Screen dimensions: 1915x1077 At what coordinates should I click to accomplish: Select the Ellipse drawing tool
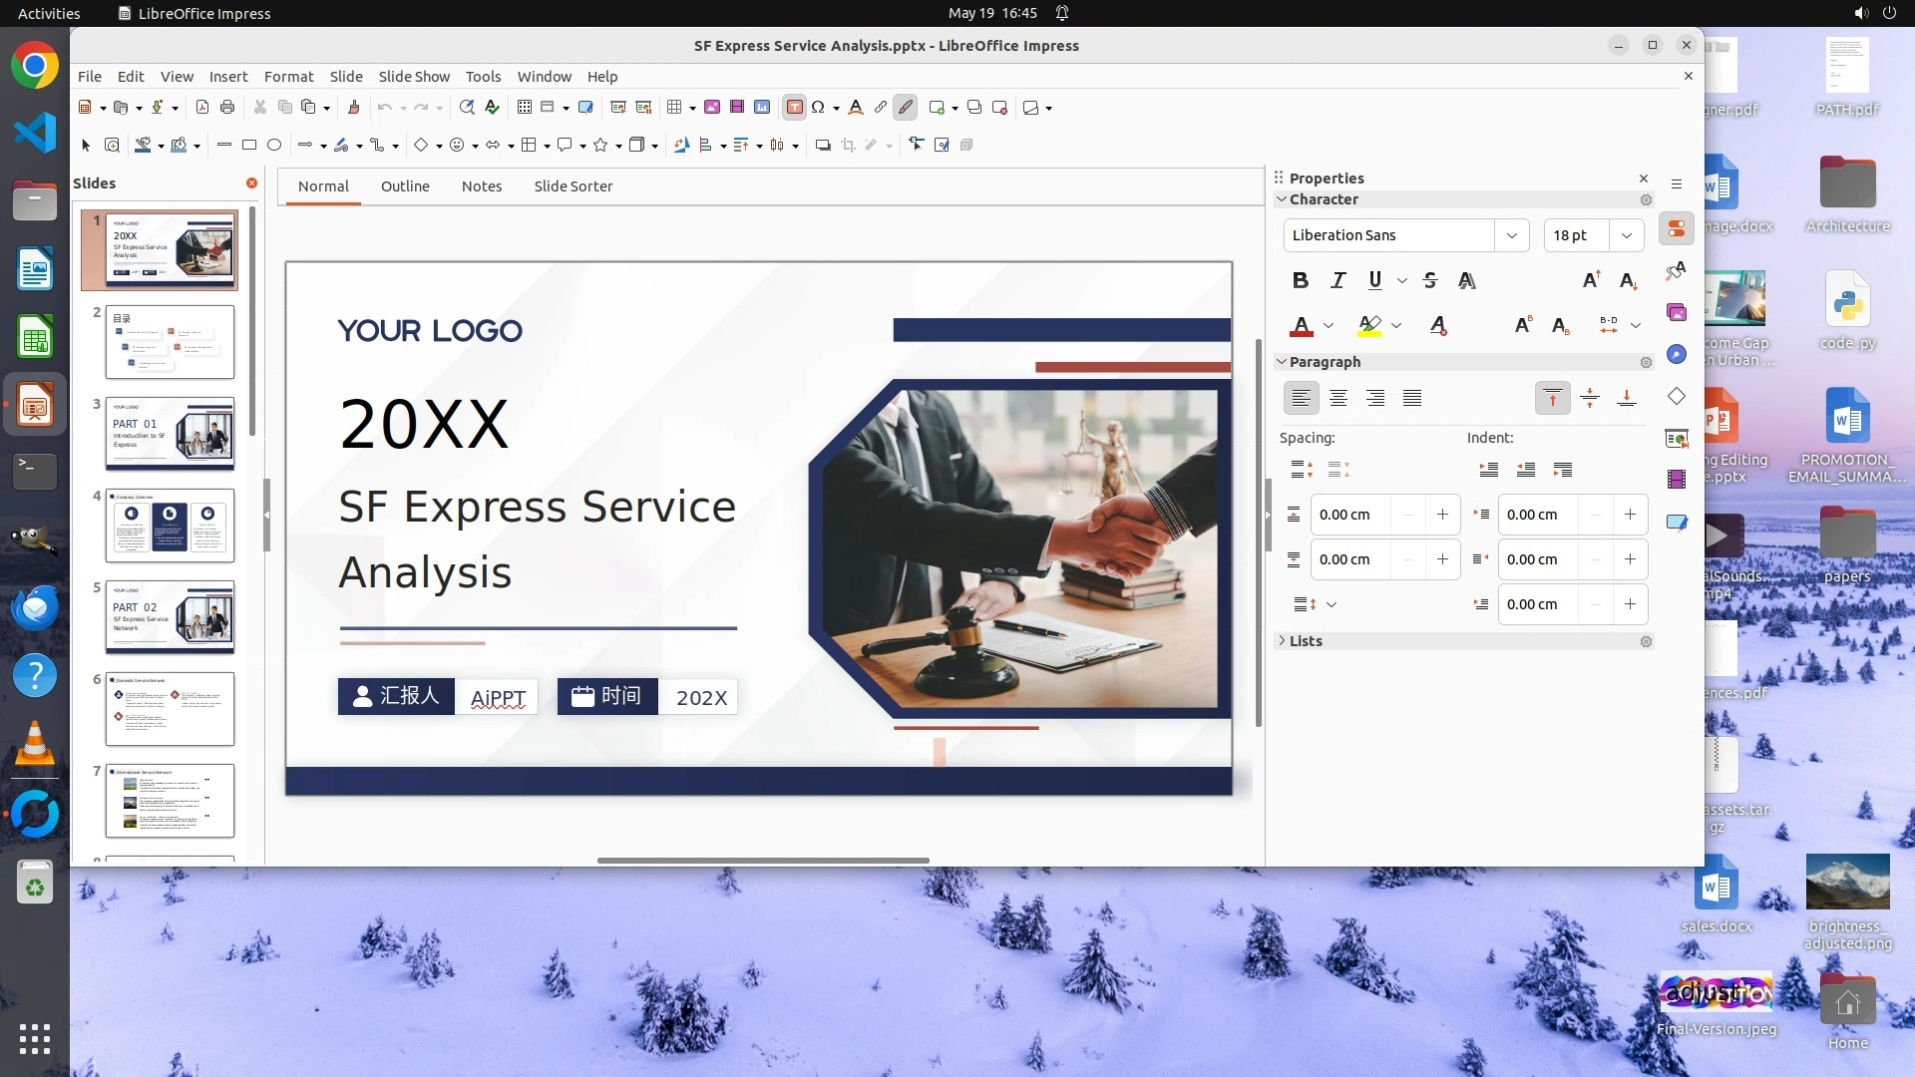pos(274,146)
